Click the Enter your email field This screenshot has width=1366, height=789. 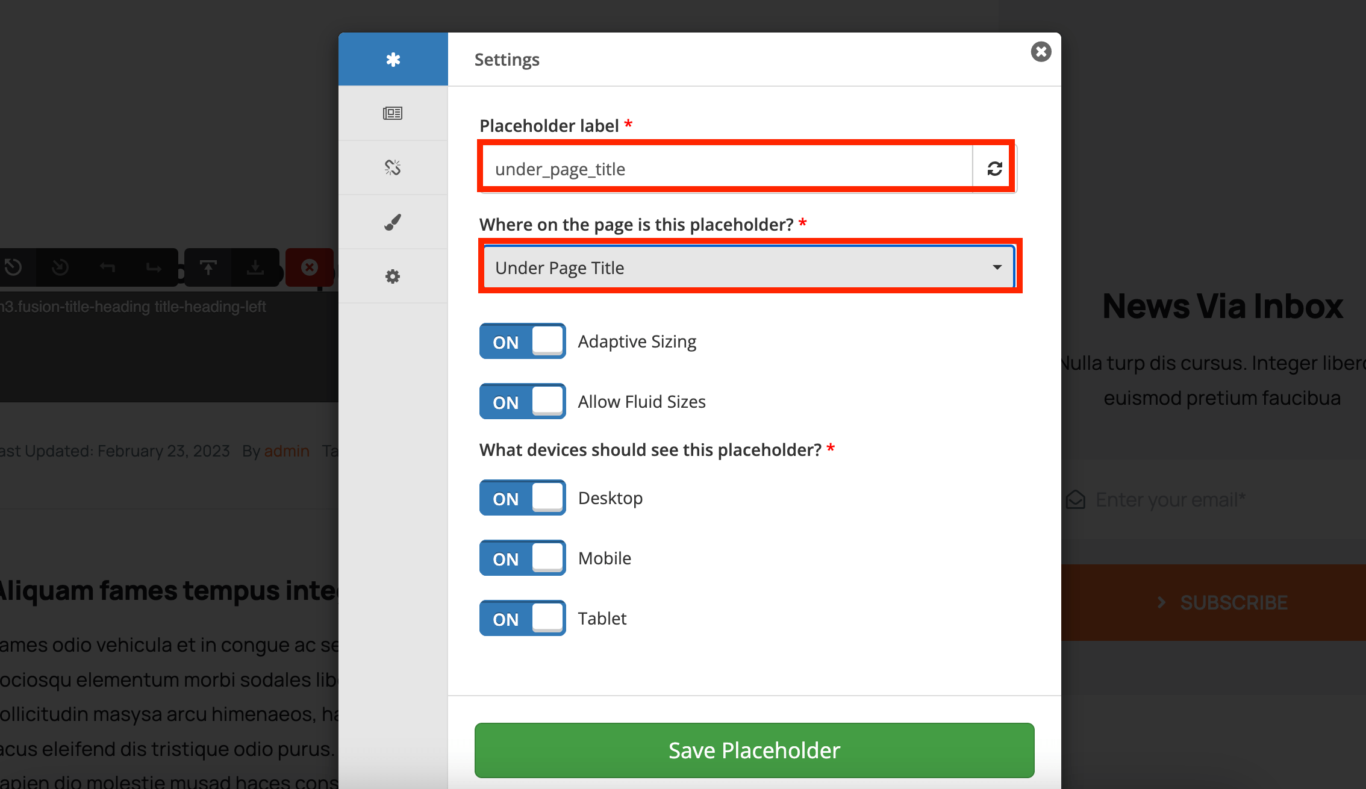coord(1213,499)
